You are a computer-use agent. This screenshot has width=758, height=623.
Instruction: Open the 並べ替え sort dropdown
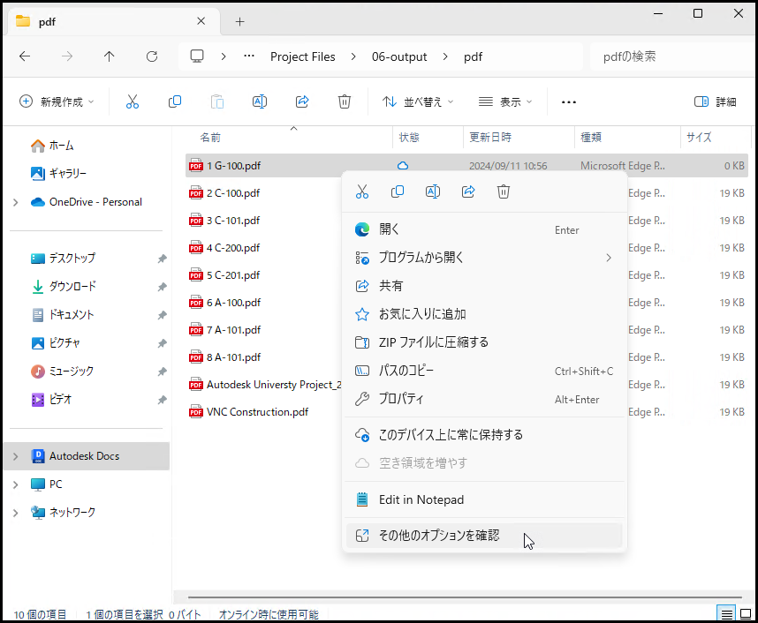pos(418,101)
